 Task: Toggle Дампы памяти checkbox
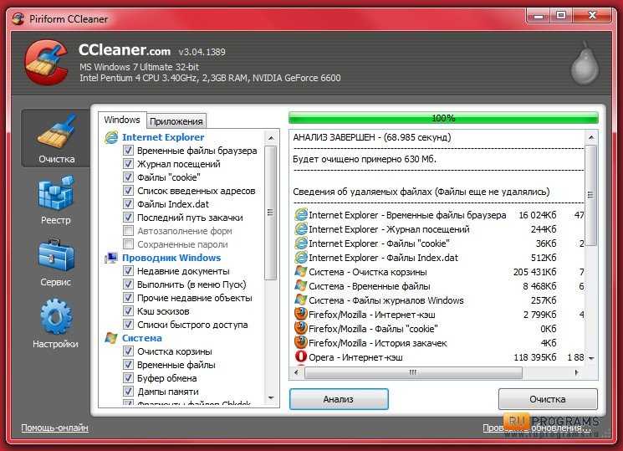128,392
